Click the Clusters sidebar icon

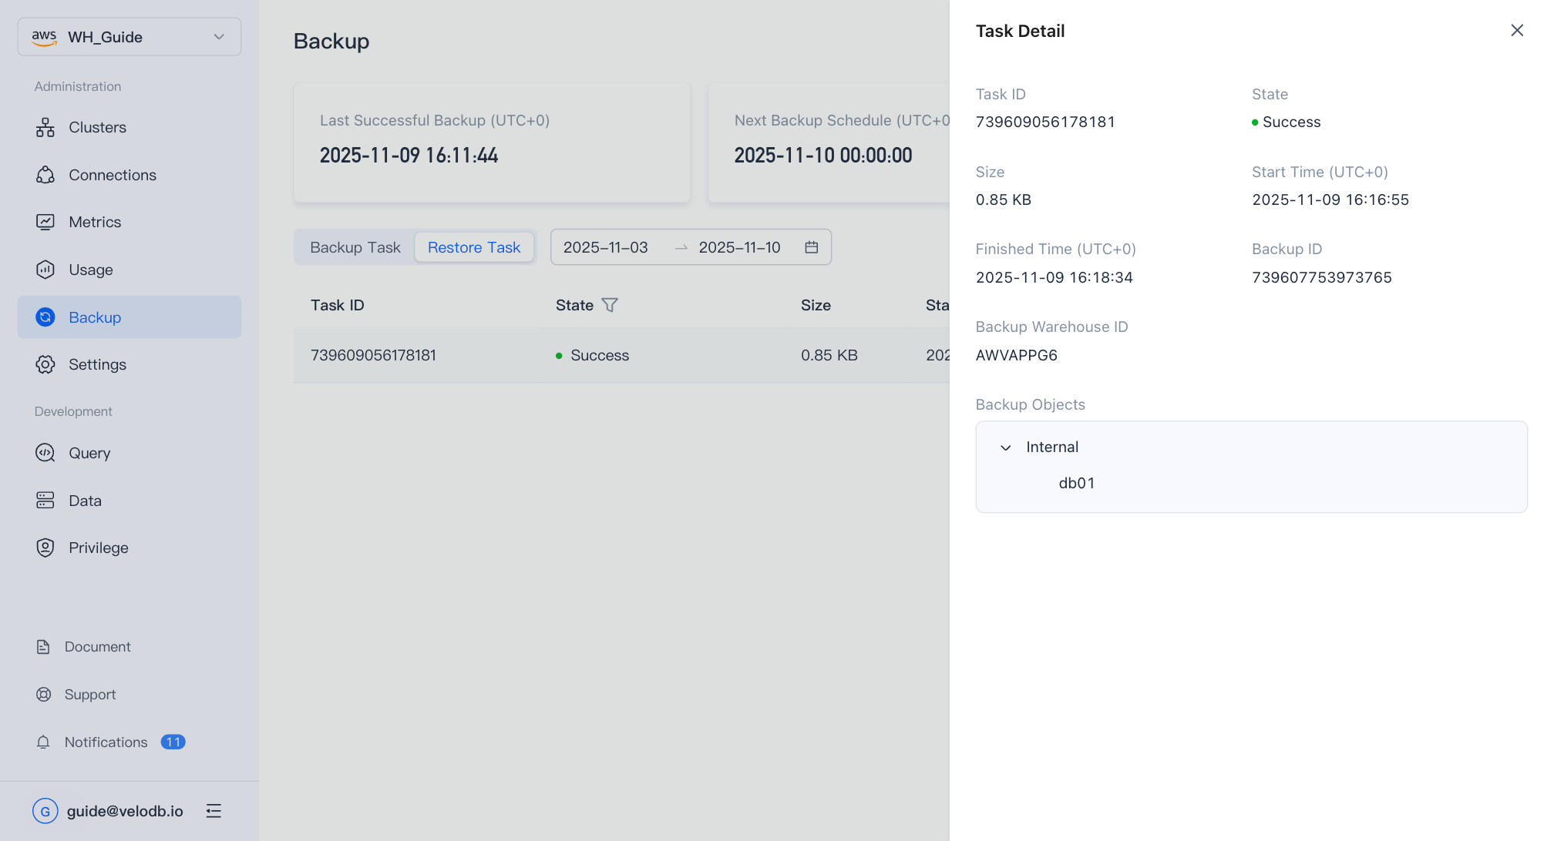(x=45, y=128)
